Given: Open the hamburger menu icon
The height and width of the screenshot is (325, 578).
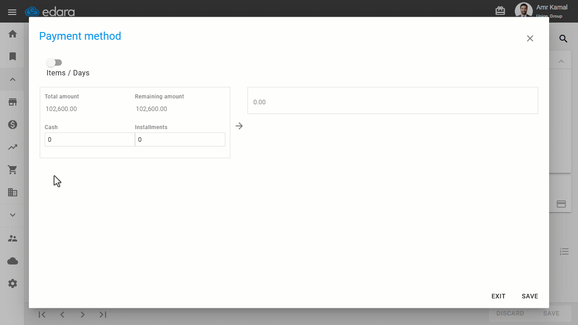Looking at the screenshot, I should tap(12, 12).
